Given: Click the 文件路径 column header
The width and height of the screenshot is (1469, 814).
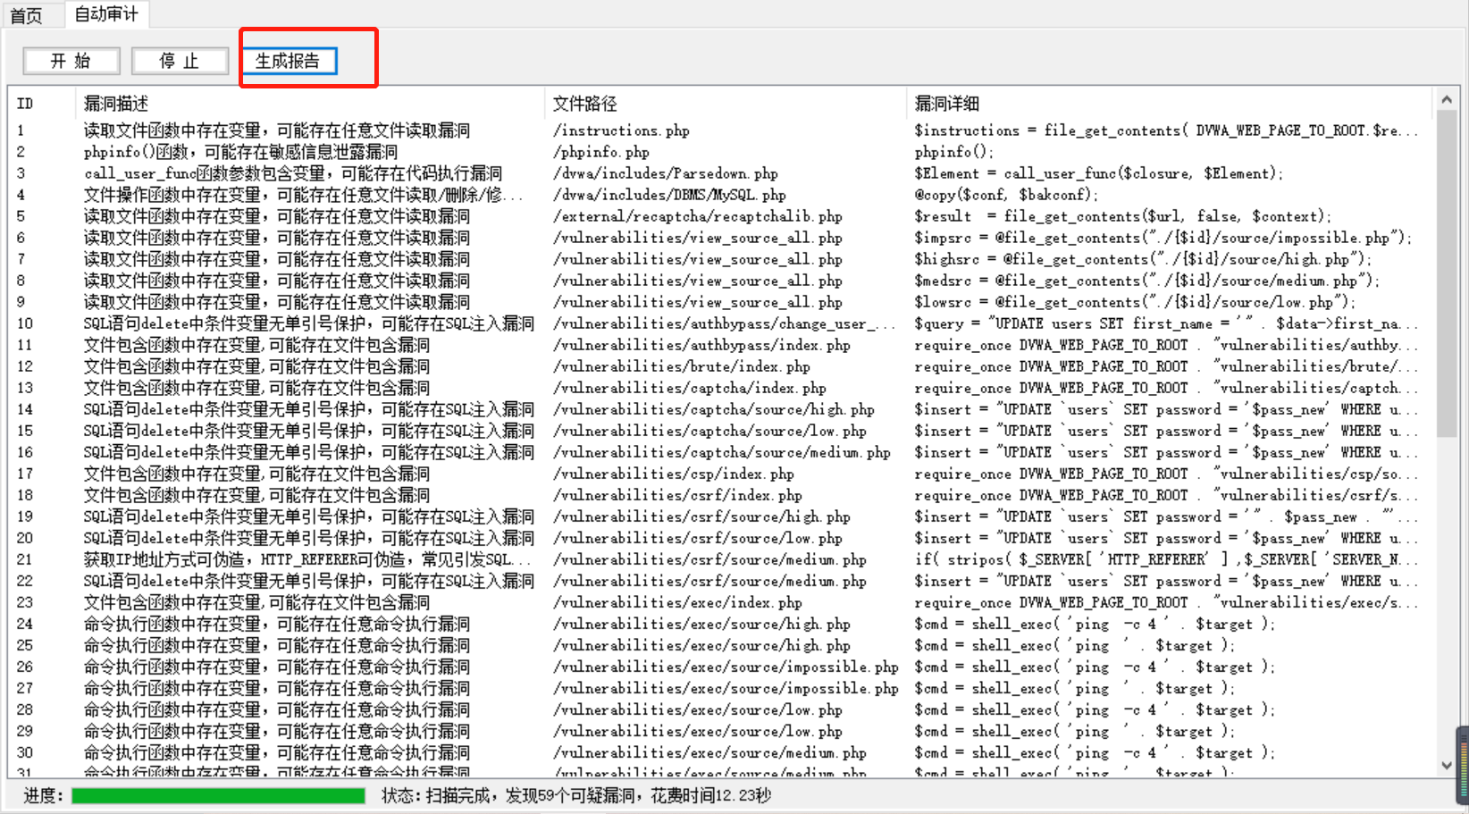Looking at the screenshot, I should (584, 104).
